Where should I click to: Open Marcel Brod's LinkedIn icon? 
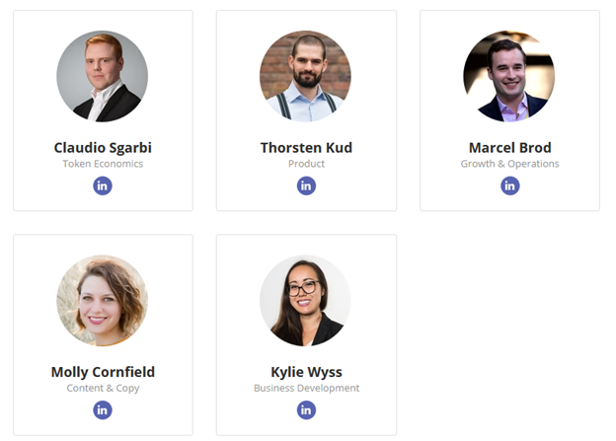[510, 185]
